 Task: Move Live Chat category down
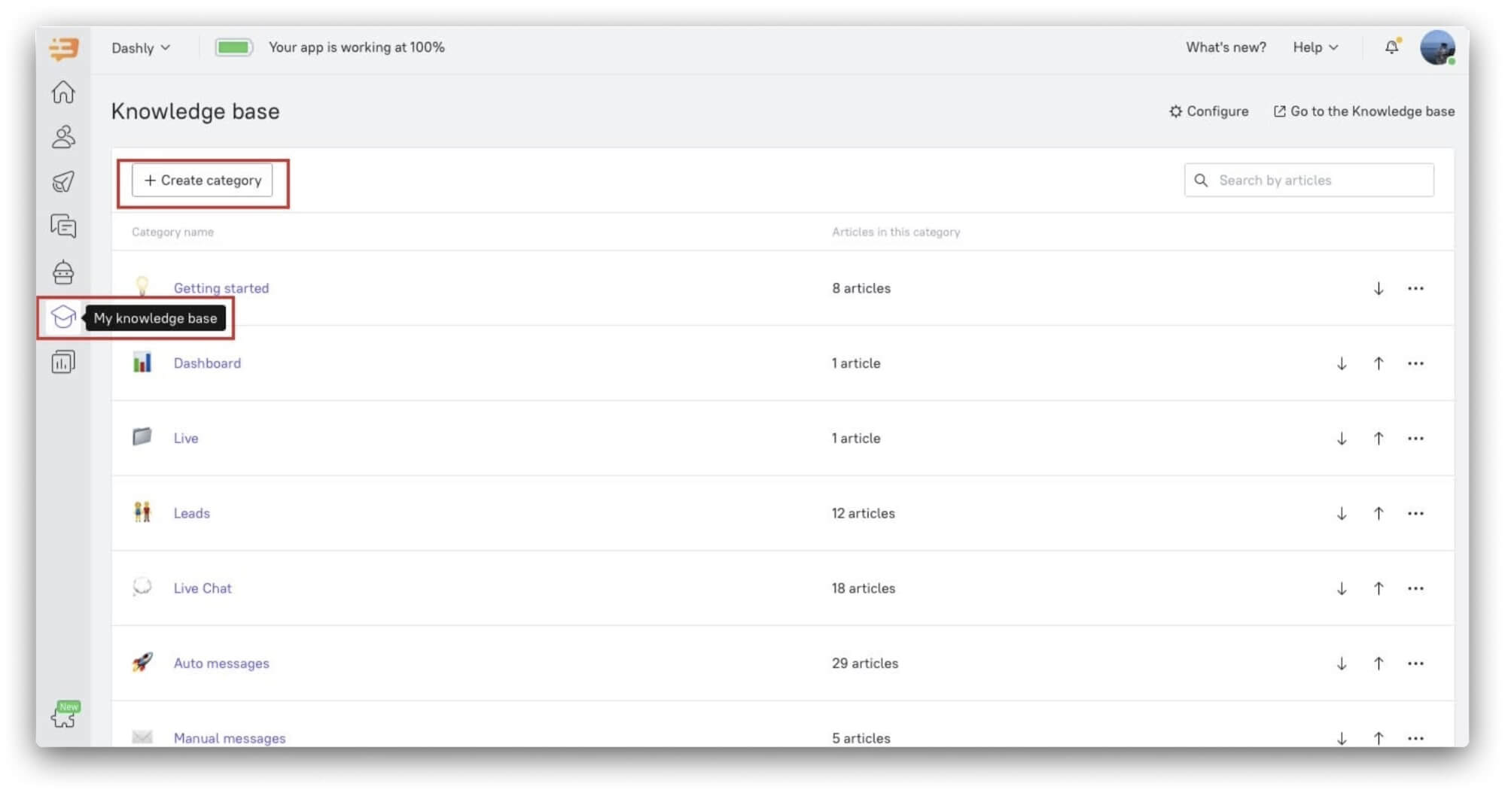pos(1341,588)
